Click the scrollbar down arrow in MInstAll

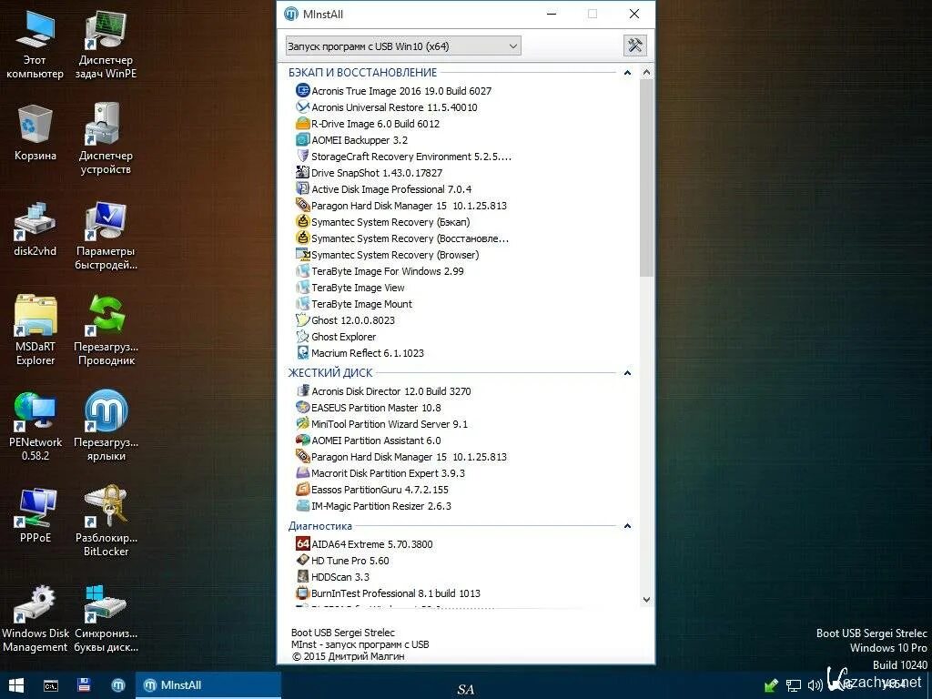pyautogui.click(x=647, y=601)
